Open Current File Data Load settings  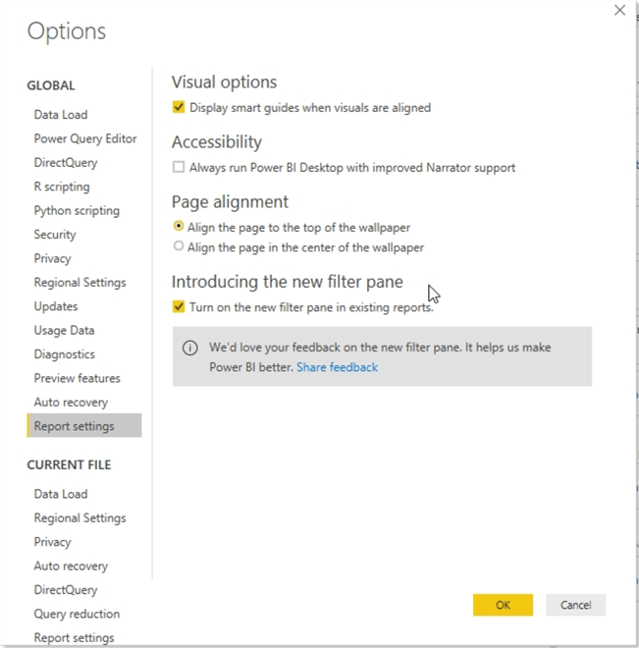[x=61, y=494]
